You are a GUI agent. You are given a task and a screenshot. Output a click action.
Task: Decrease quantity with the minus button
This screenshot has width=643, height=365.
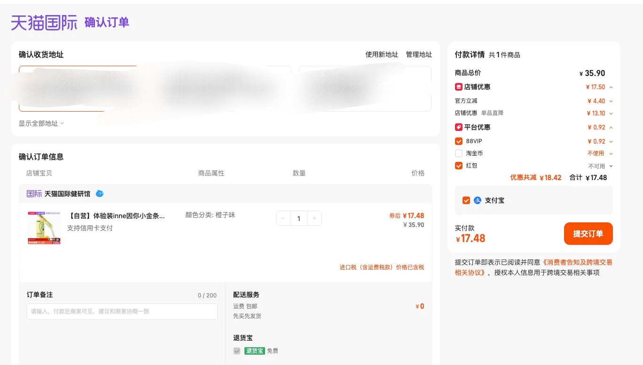click(x=283, y=218)
